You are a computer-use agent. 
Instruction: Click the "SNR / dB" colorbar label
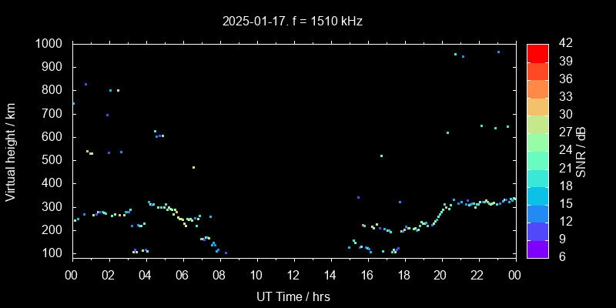pyautogui.click(x=581, y=151)
